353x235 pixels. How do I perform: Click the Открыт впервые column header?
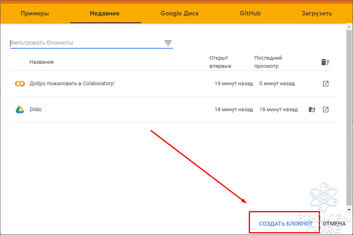coord(220,62)
